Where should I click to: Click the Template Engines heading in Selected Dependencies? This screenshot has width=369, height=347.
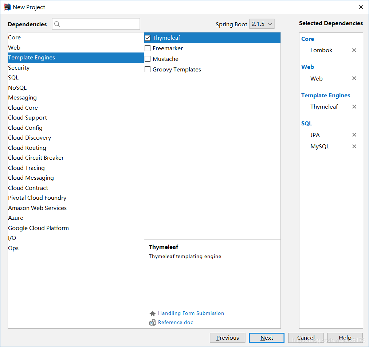[x=326, y=95]
